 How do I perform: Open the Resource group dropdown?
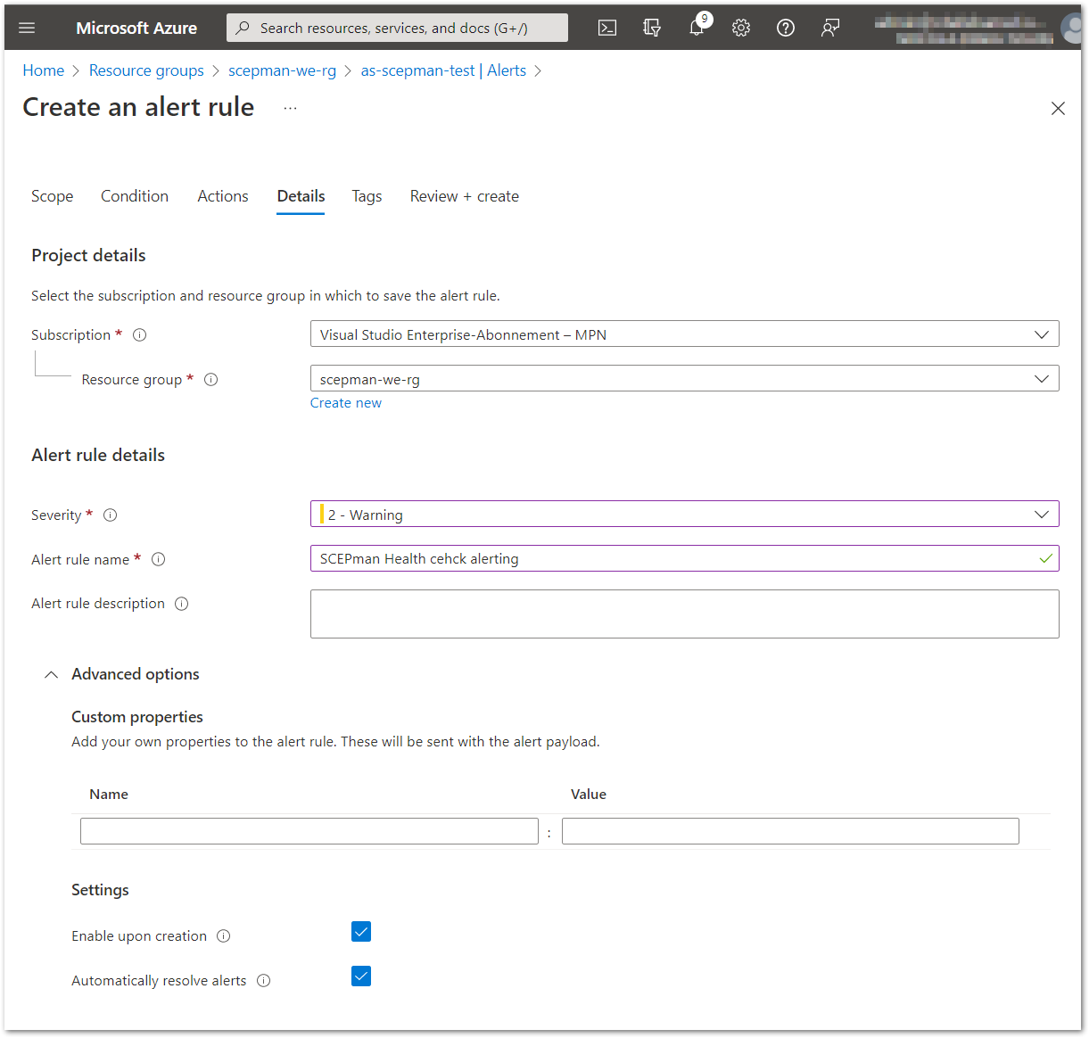pos(684,379)
